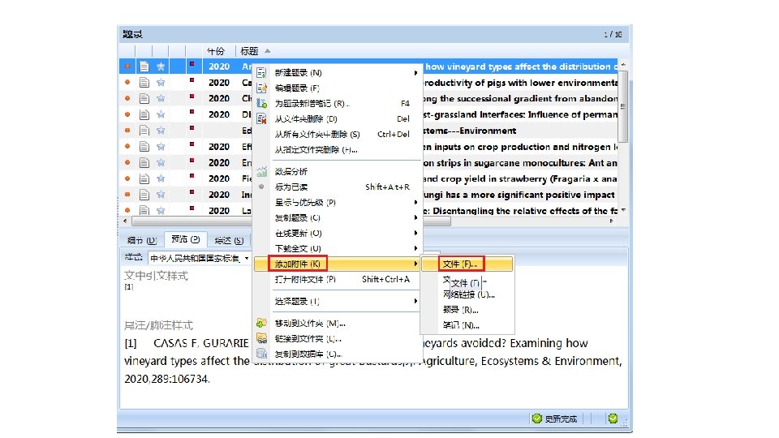Click the 从文件夹删除 delete icon
The width and height of the screenshot is (779, 438).
[261, 118]
